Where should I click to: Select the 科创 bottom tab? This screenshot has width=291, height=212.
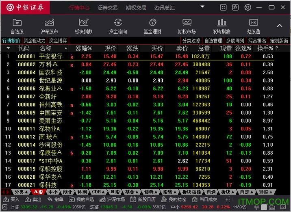(82, 192)
